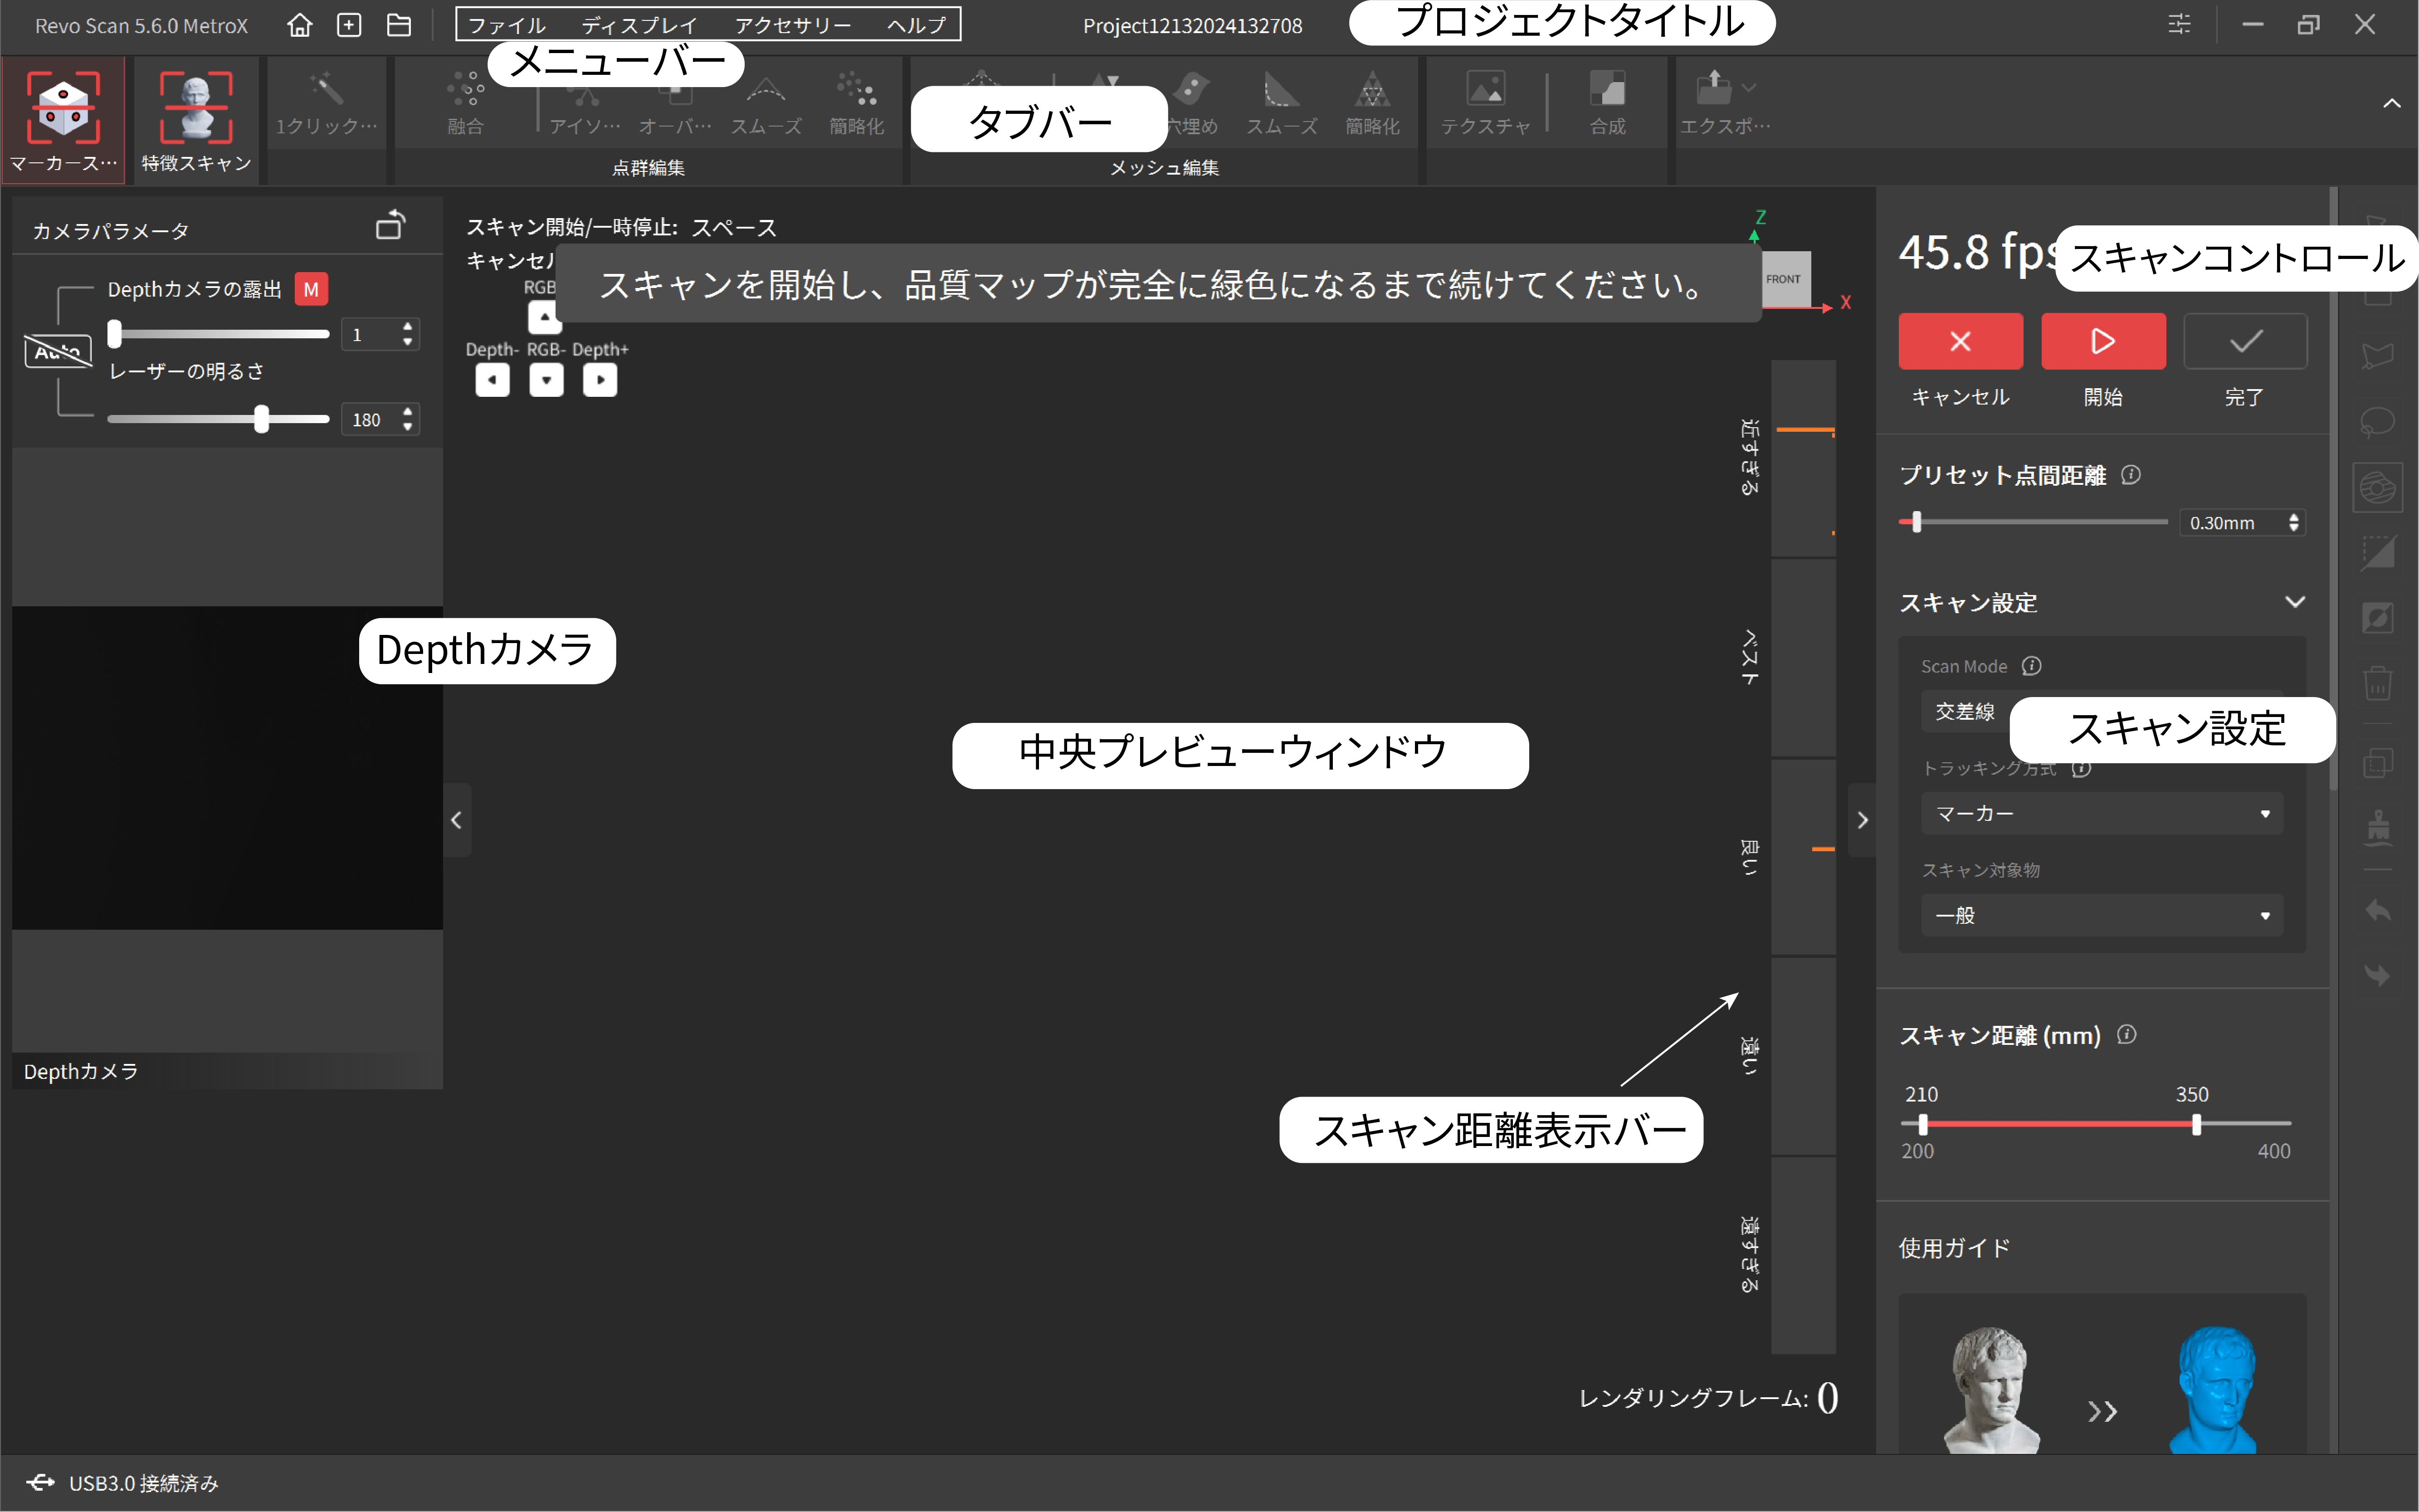Screen dimensions: 2419x1512
Task: Click the 0.30mm point distance stepper
Action: click(x=2293, y=522)
